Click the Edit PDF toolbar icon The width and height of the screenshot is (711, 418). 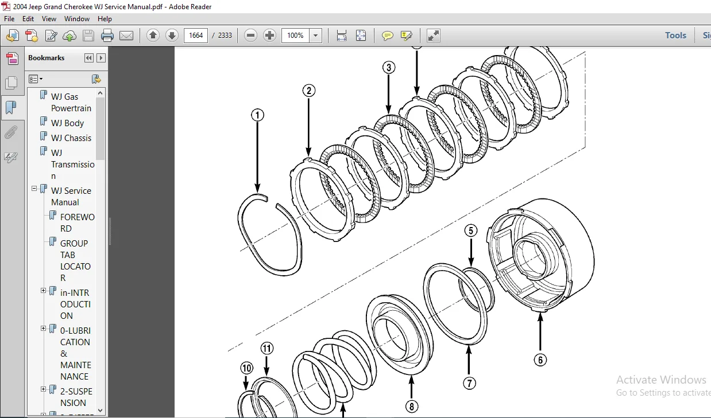click(x=51, y=36)
